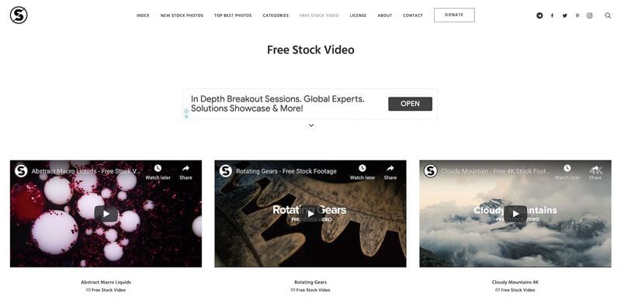Play the Cloudy Mountains video

click(515, 214)
